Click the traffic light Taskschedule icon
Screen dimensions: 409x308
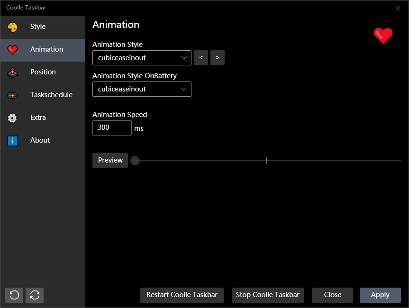point(13,95)
